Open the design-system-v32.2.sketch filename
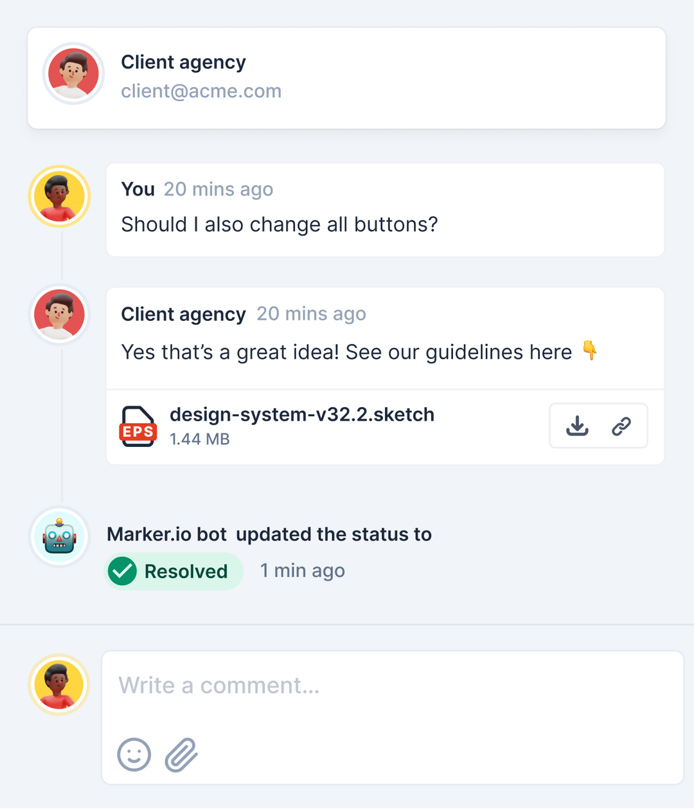Viewport: 694px width, 809px height. click(x=302, y=415)
